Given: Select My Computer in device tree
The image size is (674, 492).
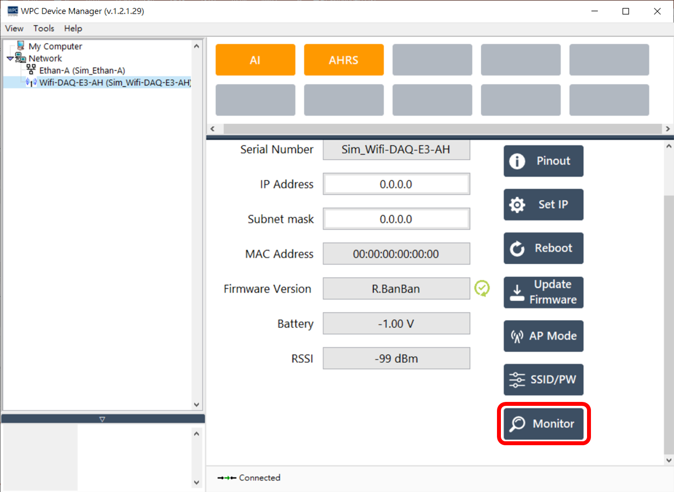Looking at the screenshot, I should click(55, 46).
